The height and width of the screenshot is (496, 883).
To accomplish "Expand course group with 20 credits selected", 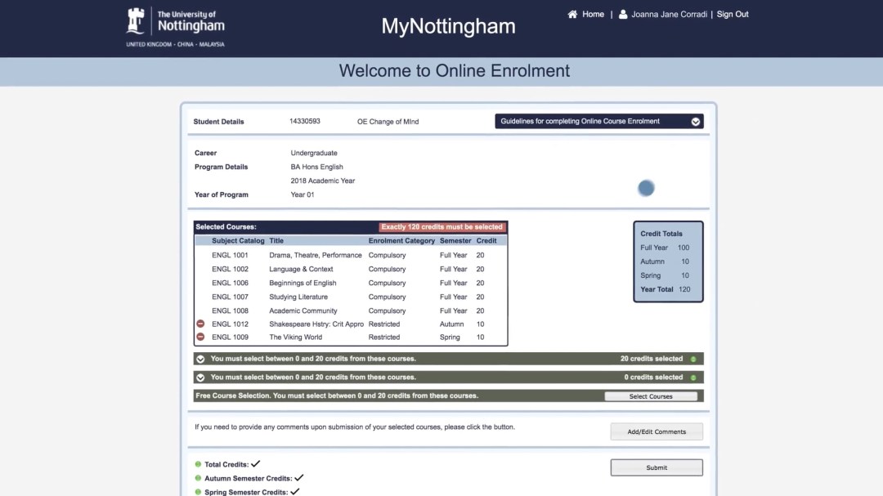I will click(200, 359).
